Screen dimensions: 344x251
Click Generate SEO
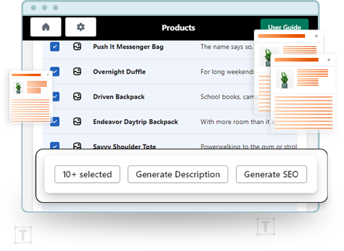pyautogui.click(x=271, y=174)
